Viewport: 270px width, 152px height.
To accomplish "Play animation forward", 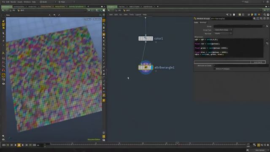I will point(23,145).
